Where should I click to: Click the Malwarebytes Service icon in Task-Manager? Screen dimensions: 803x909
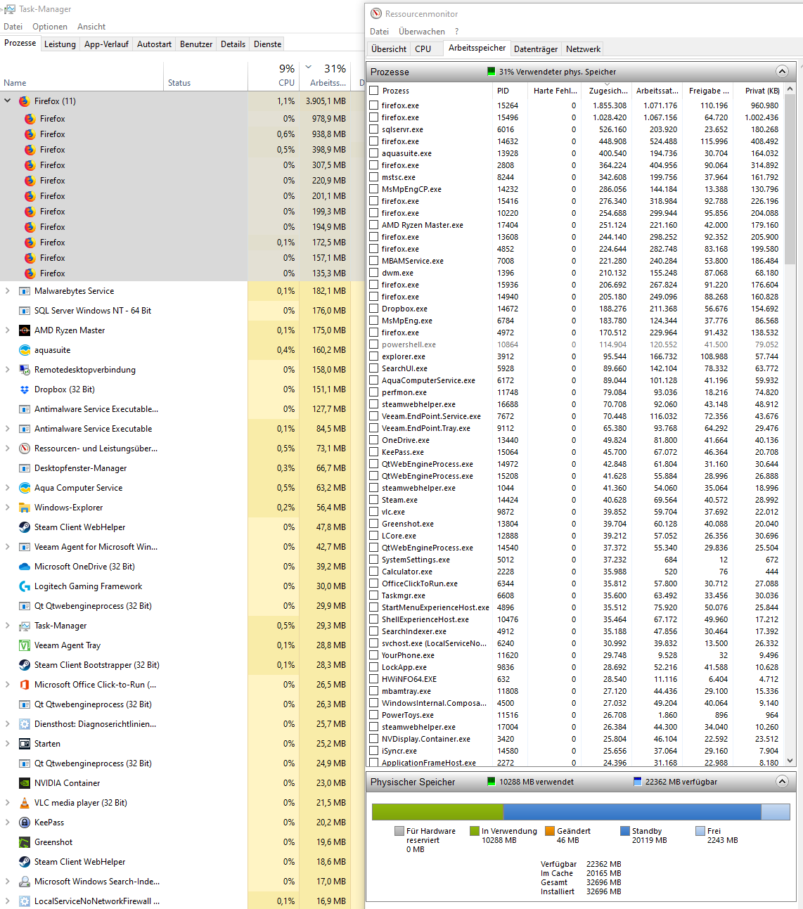coord(25,291)
